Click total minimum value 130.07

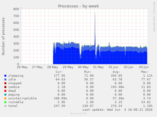[x=88, y=106]
